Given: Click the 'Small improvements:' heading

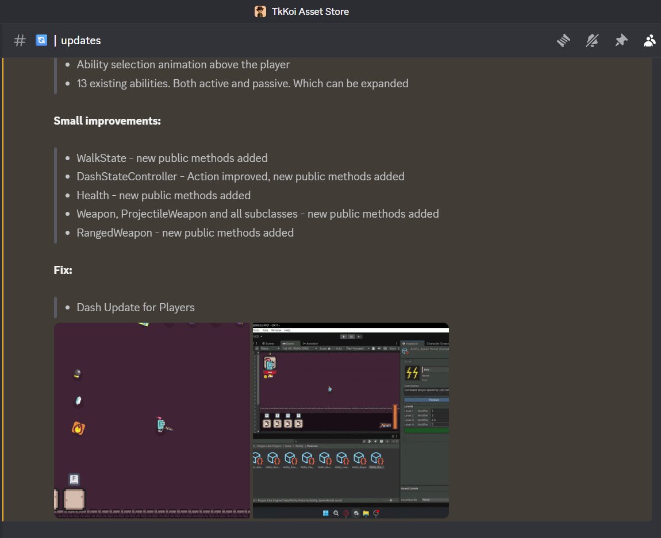Looking at the screenshot, I should pyautogui.click(x=107, y=121).
